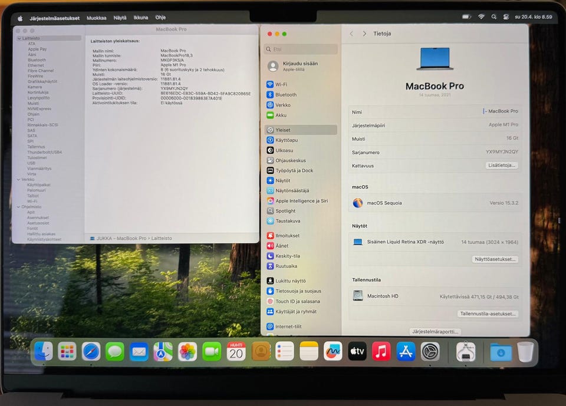Open Wi-Fi settings in sidebar
The height and width of the screenshot is (406, 566).
pos(301,84)
